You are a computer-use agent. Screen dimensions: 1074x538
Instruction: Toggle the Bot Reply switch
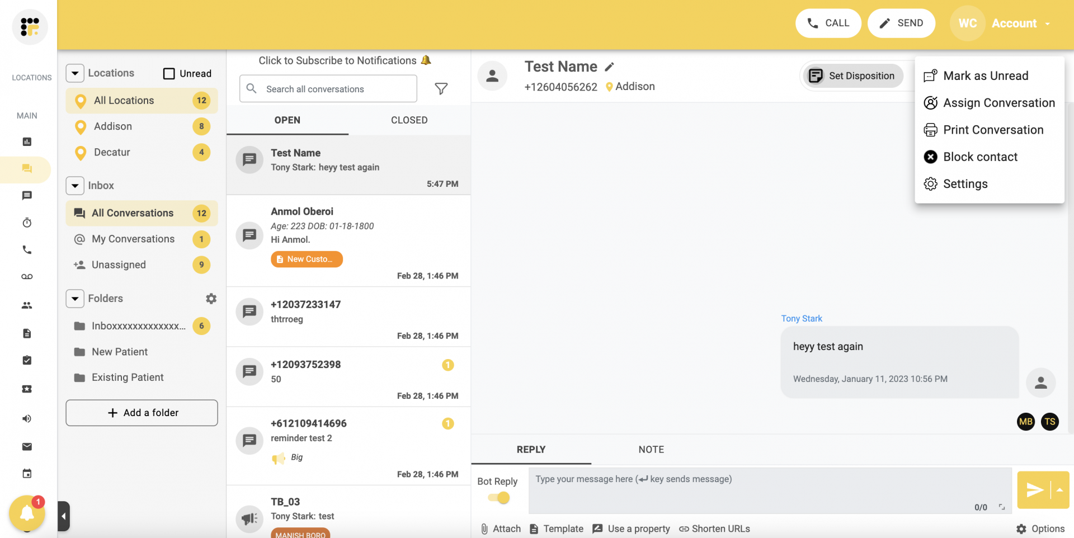pos(498,498)
